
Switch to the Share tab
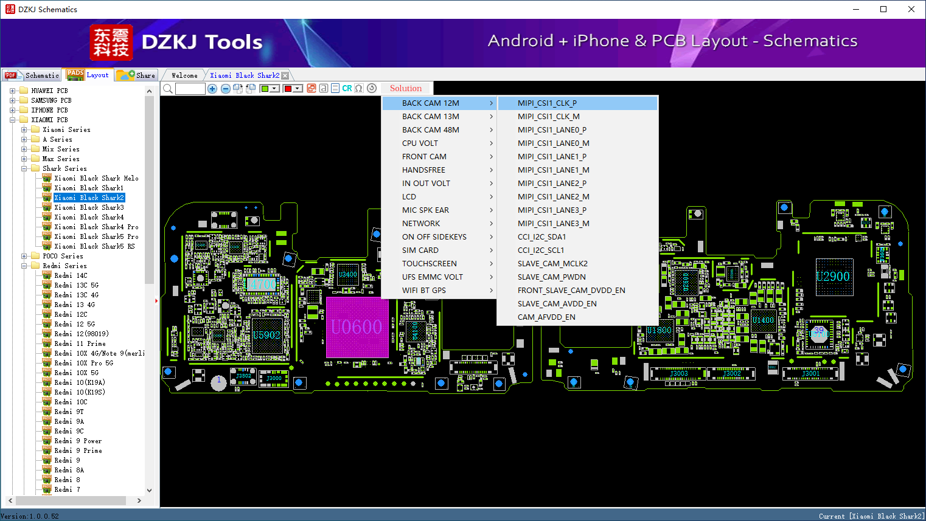pos(136,75)
